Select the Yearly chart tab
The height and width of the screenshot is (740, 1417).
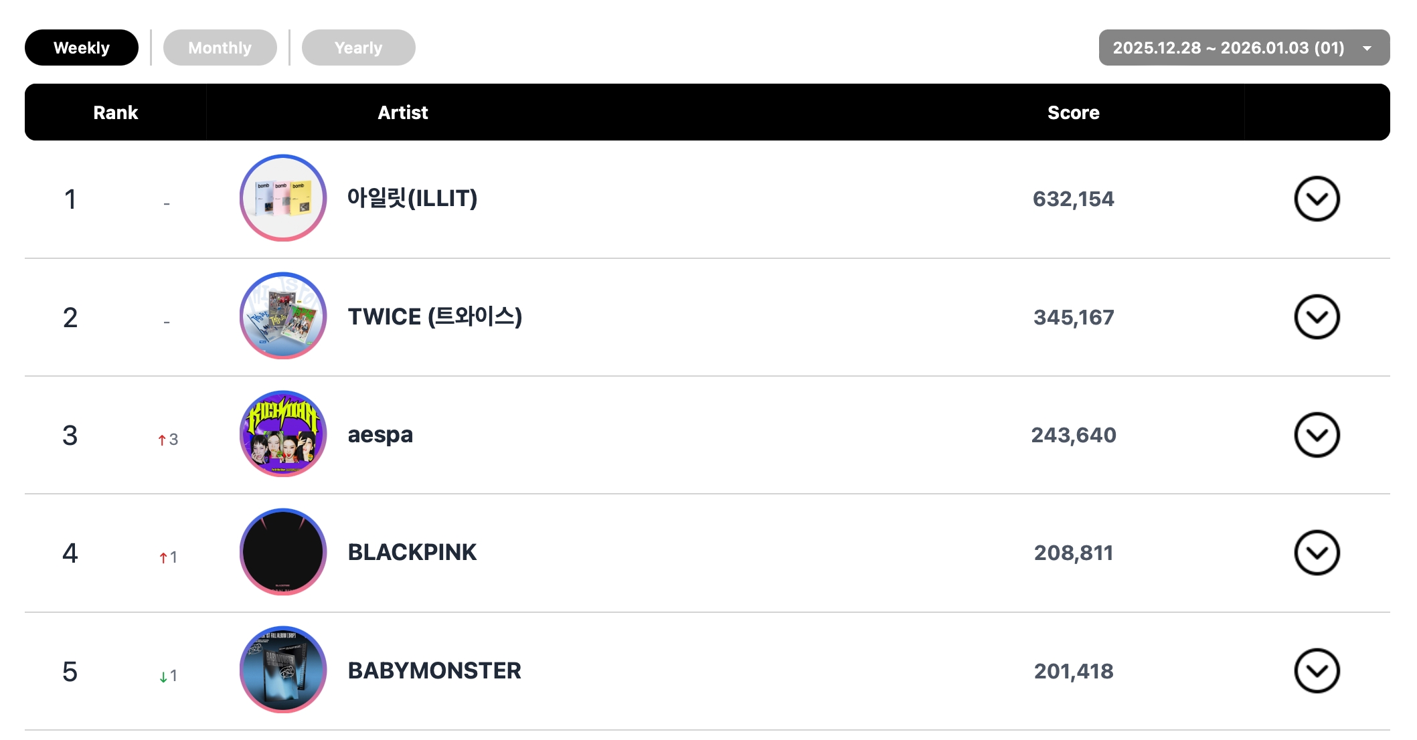(358, 48)
